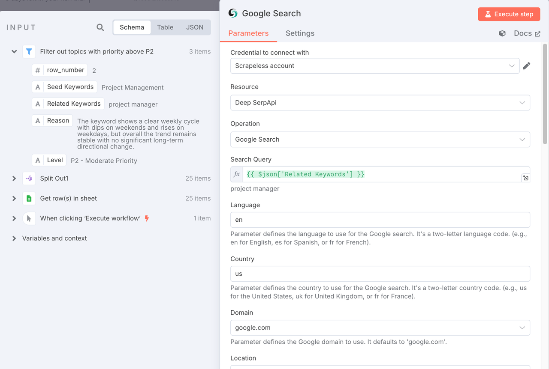Switch to the JSON view tab
Screen dimensions: 549x369
pyautogui.click(x=195, y=27)
